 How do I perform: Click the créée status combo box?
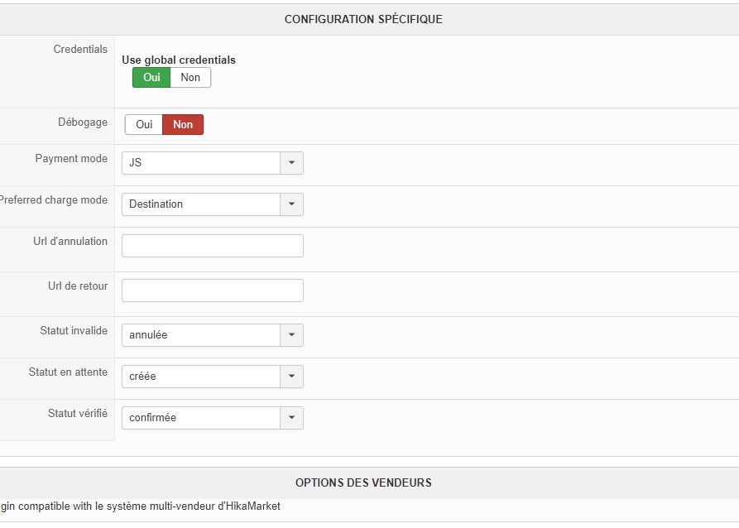pyautogui.click(x=201, y=377)
